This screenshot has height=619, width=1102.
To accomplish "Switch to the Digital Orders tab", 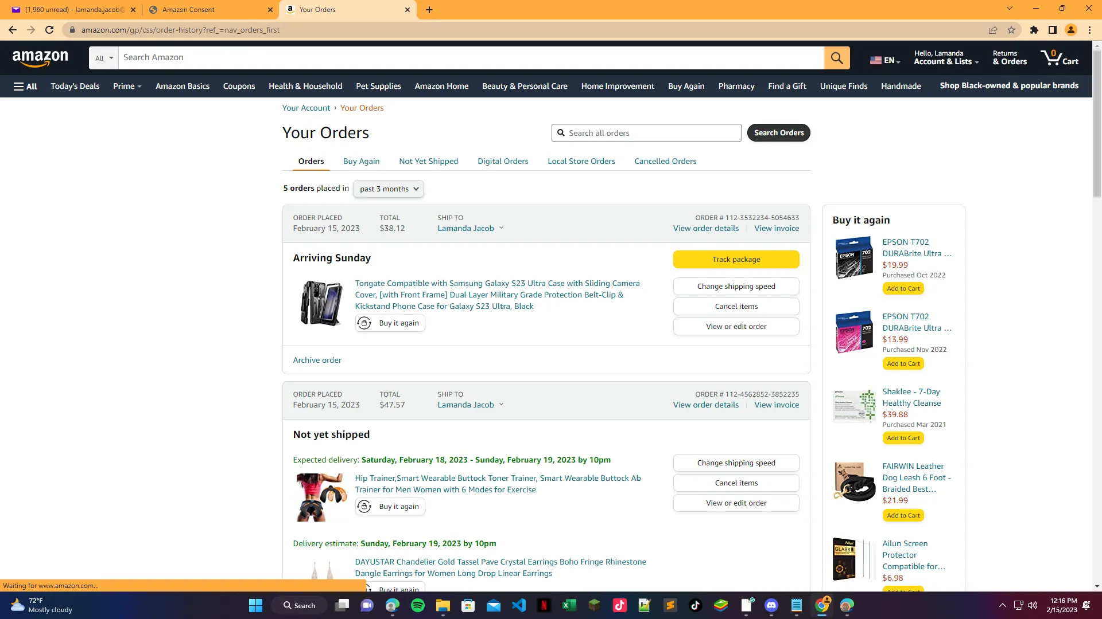I will point(503,161).
